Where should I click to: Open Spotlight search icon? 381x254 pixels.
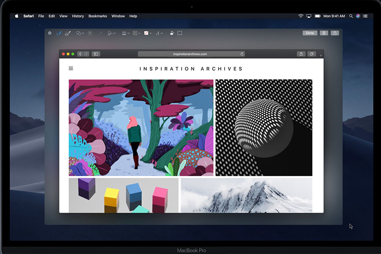351,16
